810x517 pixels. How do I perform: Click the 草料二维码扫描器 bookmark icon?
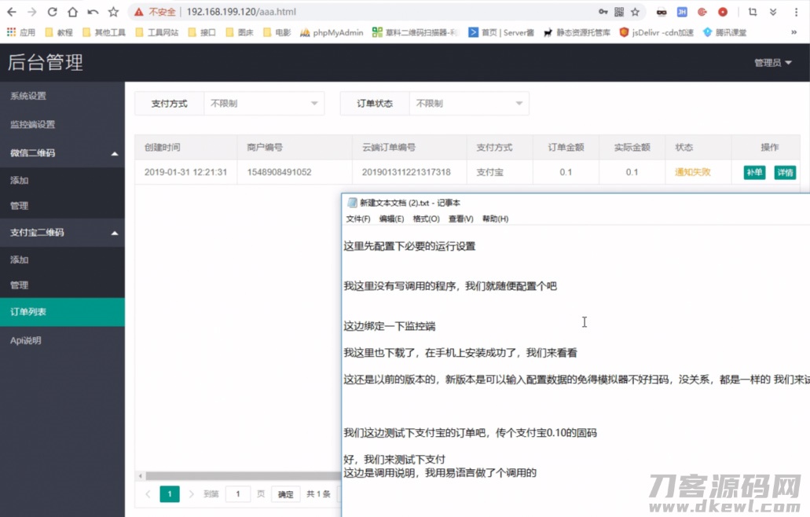(x=376, y=32)
